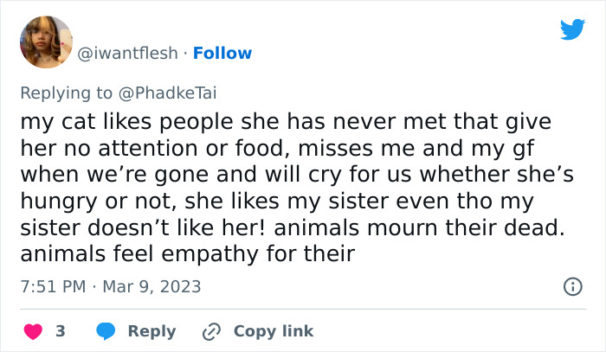Like the tweet with the heart icon

(32, 331)
